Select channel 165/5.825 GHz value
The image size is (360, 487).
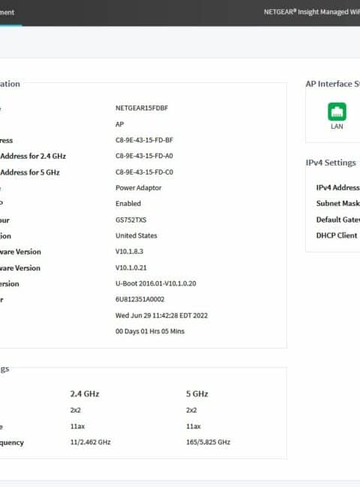point(208,442)
